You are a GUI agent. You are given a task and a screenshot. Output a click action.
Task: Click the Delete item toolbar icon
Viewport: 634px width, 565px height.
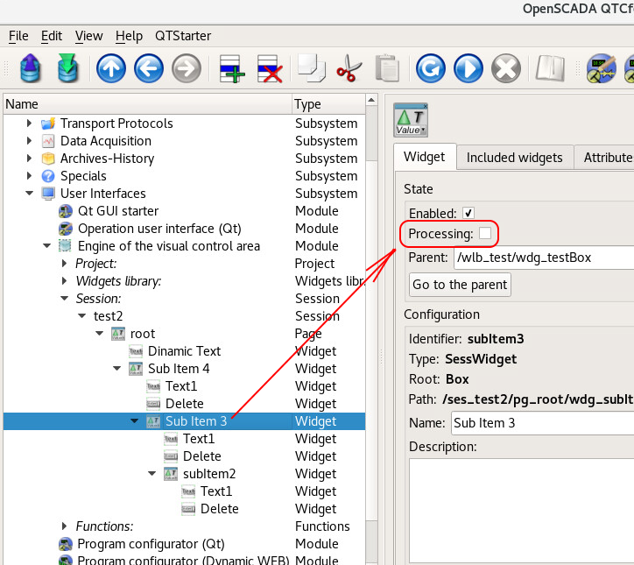tap(269, 67)
